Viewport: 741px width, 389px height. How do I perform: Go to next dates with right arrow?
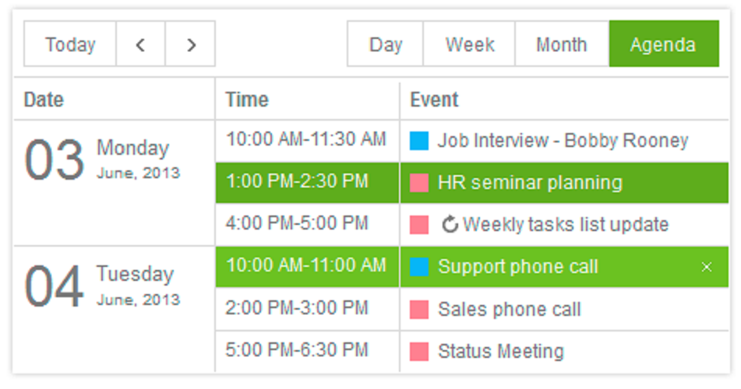[191, 44]
